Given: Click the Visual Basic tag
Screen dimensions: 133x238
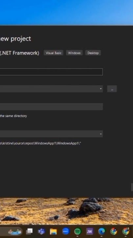Looking at the screenshot, I should pyautogui.click(x=54, y=53).
